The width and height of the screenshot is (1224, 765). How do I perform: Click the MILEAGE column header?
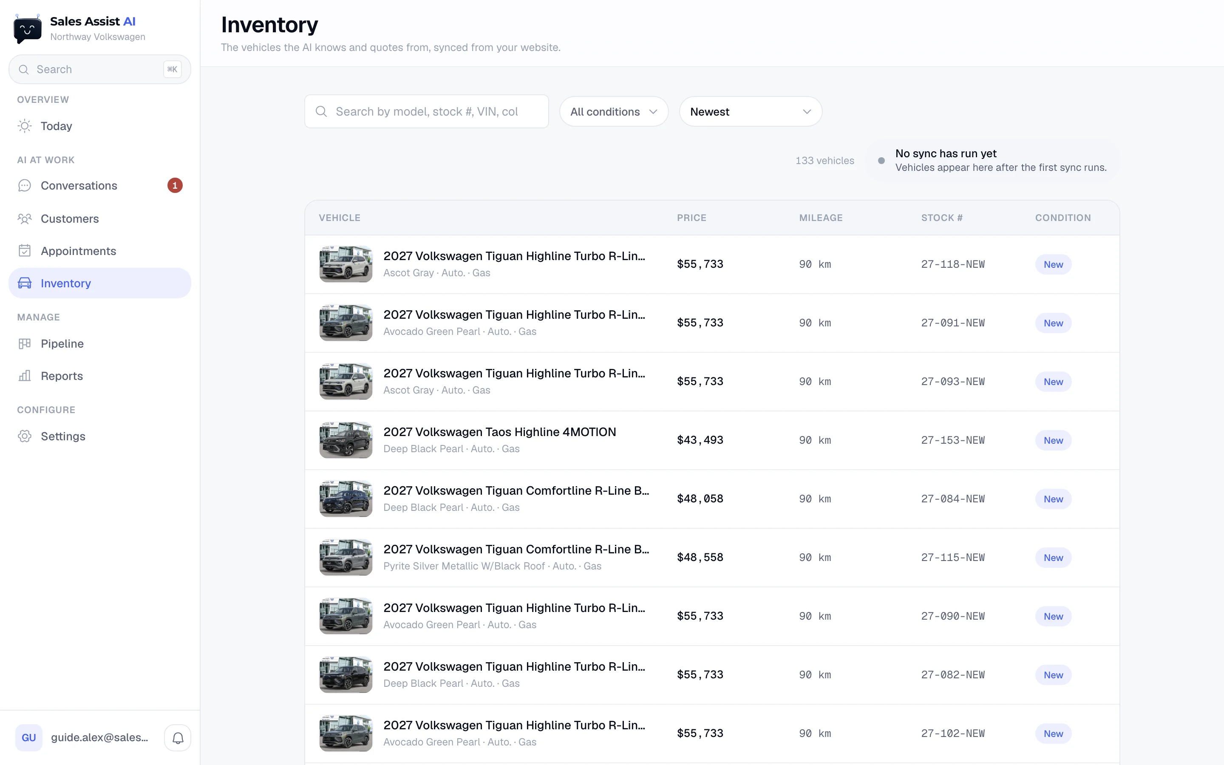coord(820,218)
